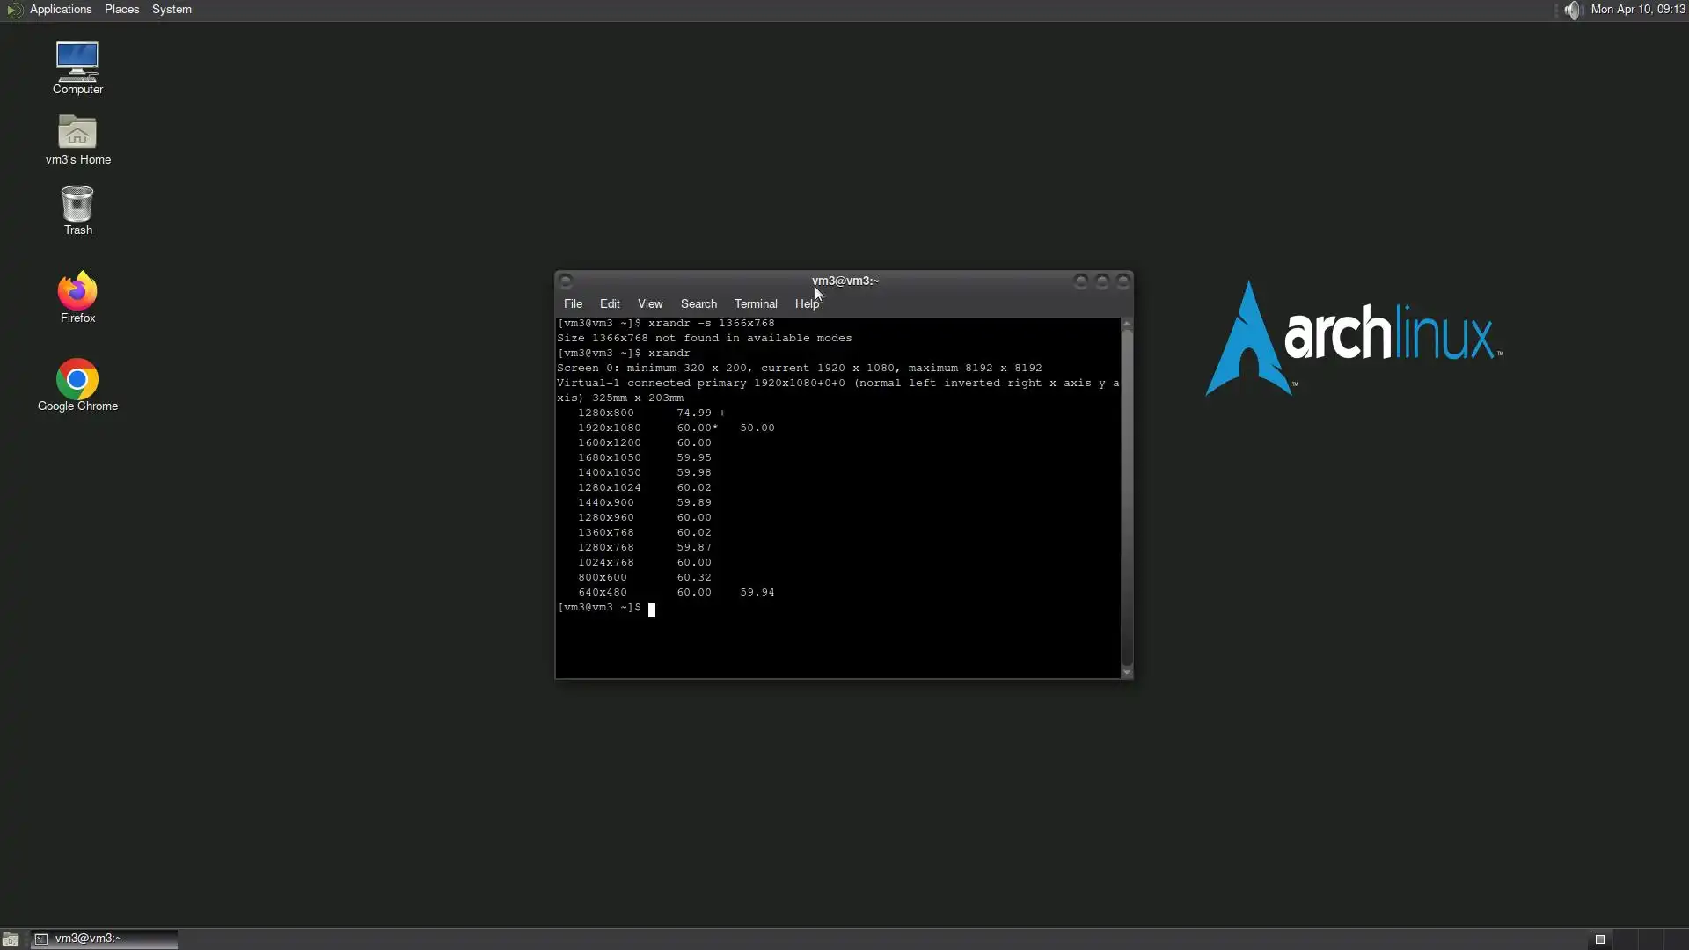1689x950 pixels.
Task: Click the vm3@vm3:~ taskbar button
Action: click(x=104, y=939)
